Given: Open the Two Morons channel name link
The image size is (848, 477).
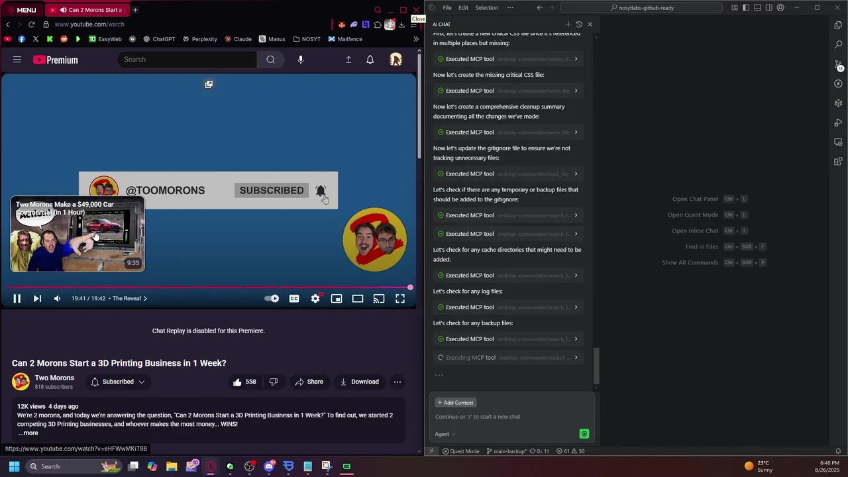Looking at the screenshot, I should pyautogui.click(x=54, y=378).
